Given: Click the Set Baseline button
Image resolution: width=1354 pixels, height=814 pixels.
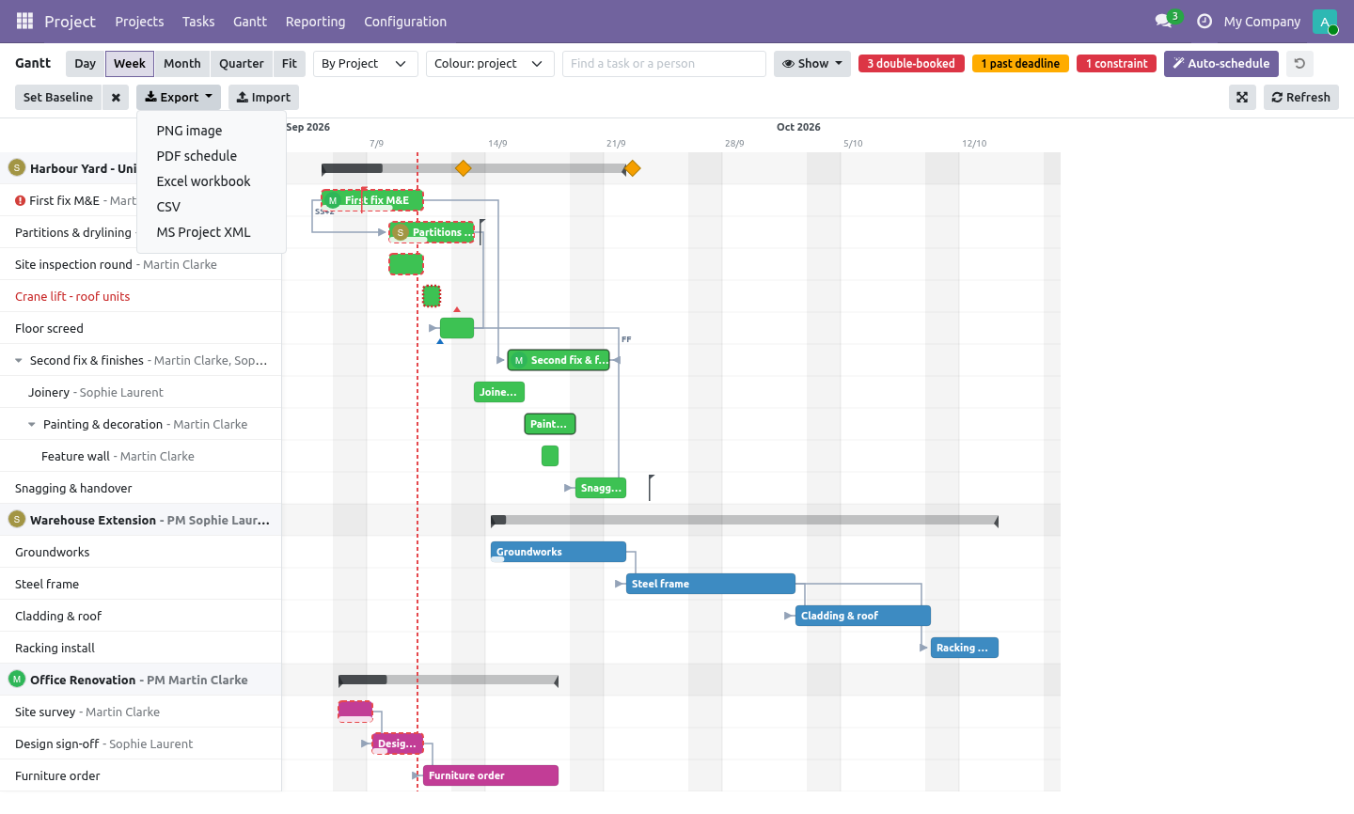Looking at the screenshot, I should 58,98.
